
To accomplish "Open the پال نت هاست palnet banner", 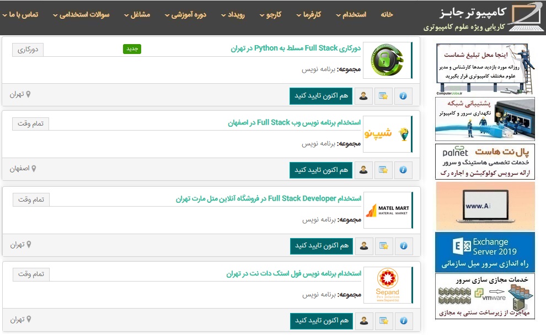I will click(x=485, y=162).
